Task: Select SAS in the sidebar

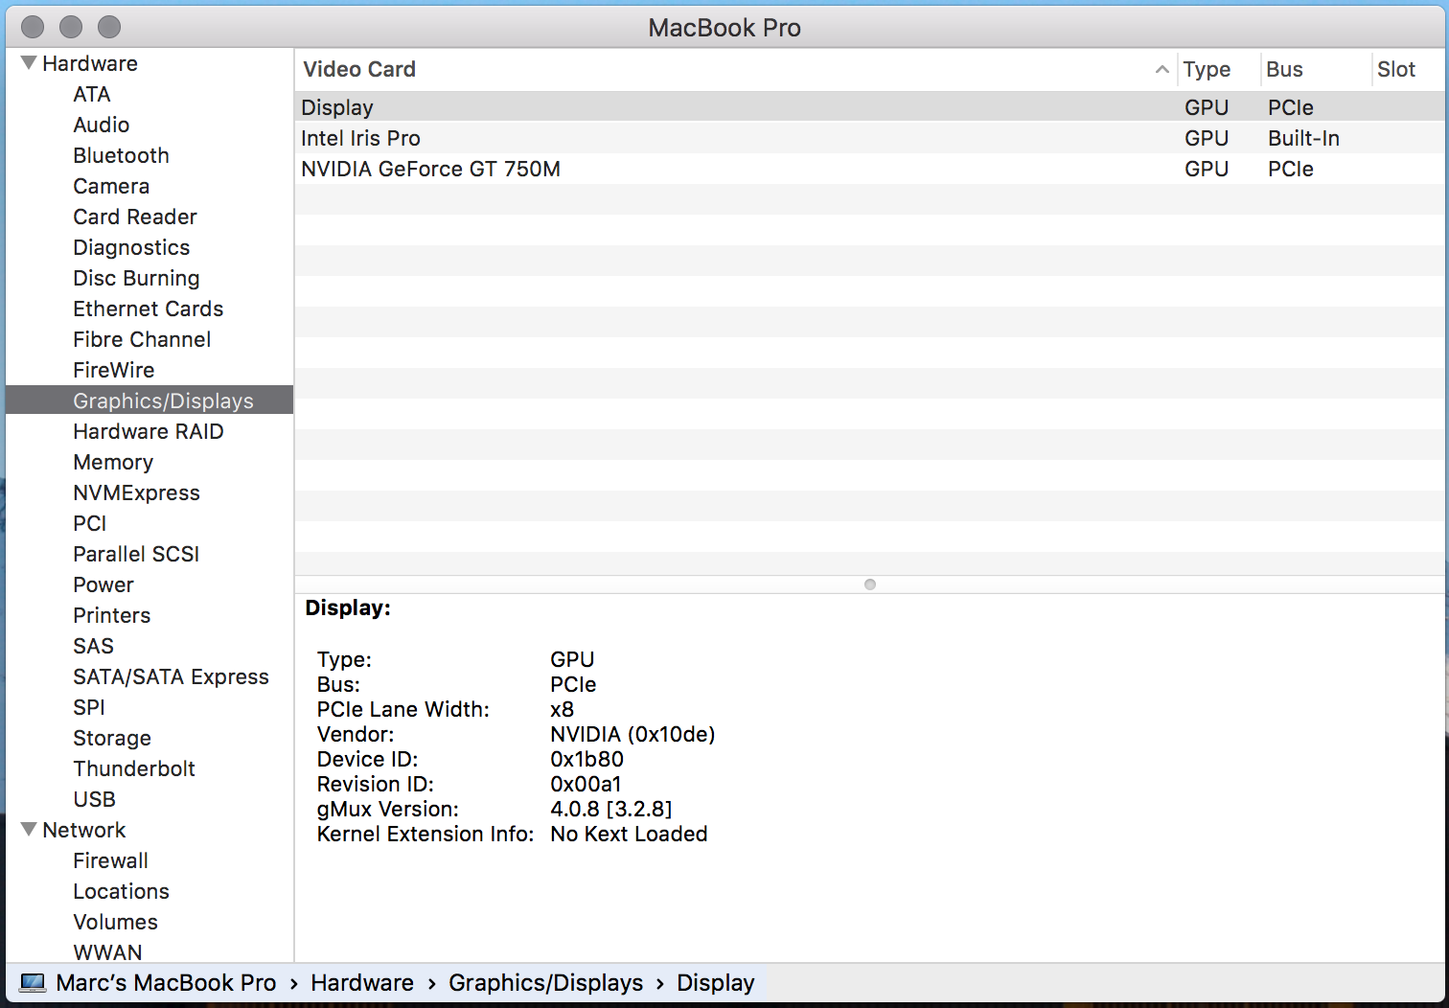Action: pyautogui.click(x=94, y=646)
